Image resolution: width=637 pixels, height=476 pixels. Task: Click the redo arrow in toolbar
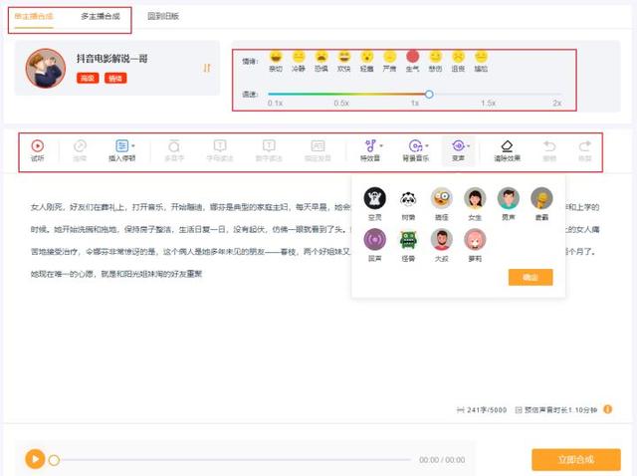click(x=585, y=146)
